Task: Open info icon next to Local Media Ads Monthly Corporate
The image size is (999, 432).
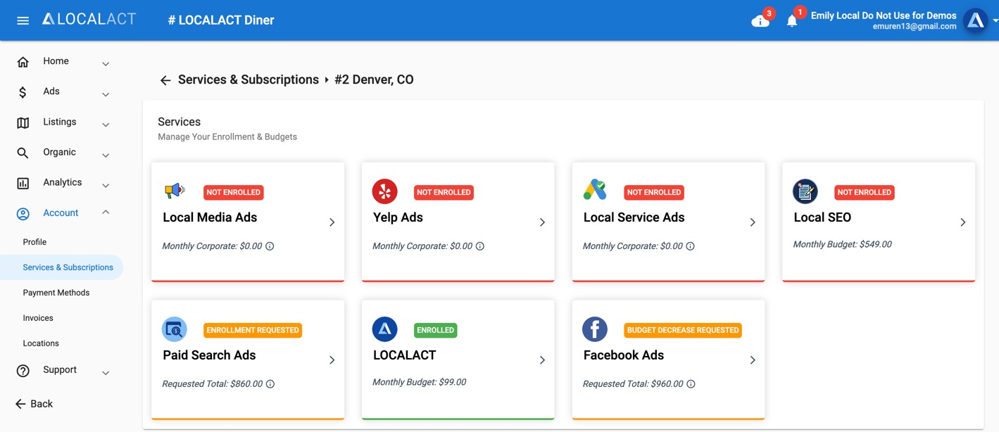Action: point(270,246)
